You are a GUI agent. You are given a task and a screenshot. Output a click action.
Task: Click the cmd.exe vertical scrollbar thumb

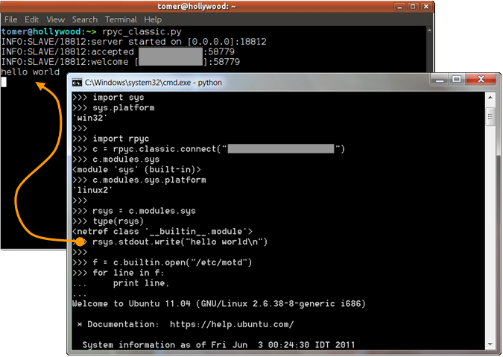490,117
